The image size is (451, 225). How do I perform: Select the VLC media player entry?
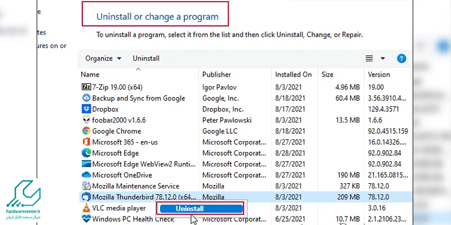119,208
